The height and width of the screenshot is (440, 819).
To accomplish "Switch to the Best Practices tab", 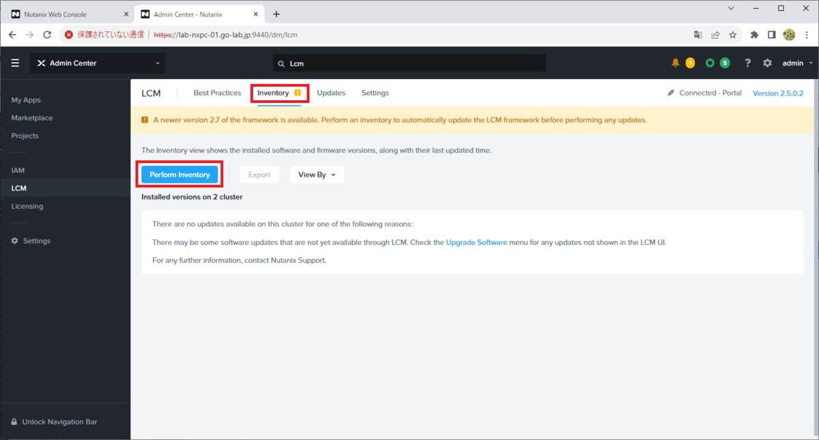I will tap(217, 93).
